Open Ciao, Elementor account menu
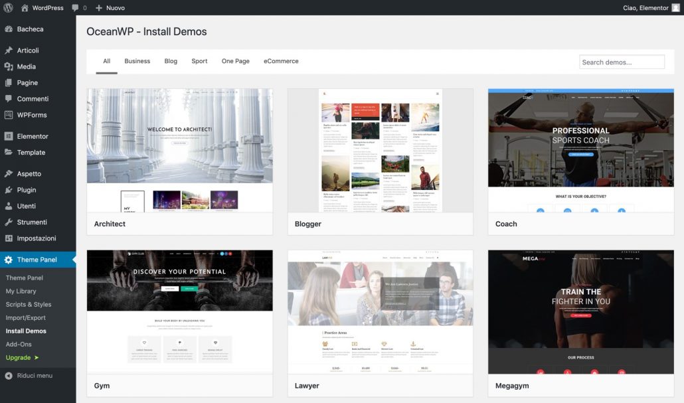The image size is (684, 403). coord(644,8)
